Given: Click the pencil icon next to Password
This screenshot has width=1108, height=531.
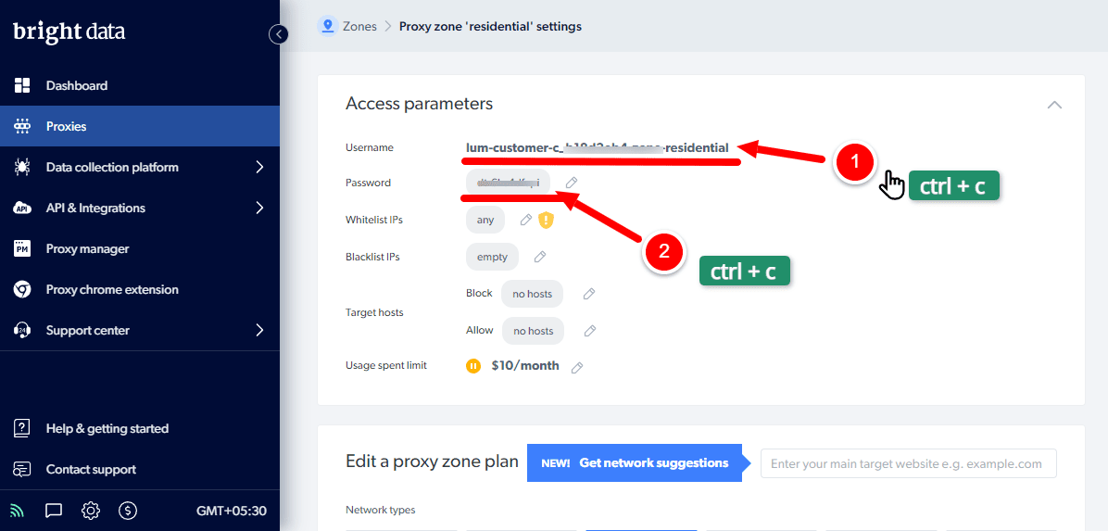Looking at the screenshot, I should coord(573,183).
